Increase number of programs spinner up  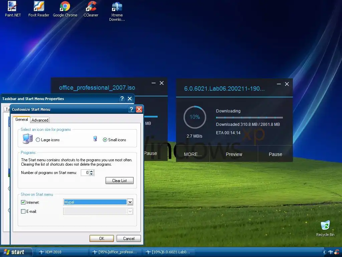pos(92,171)
